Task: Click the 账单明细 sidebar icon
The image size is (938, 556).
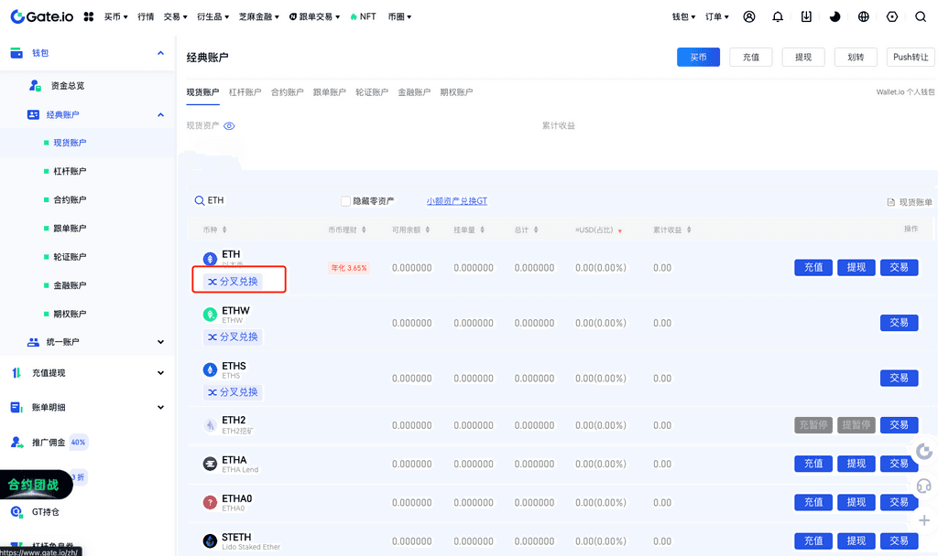Action: [16, 407]
